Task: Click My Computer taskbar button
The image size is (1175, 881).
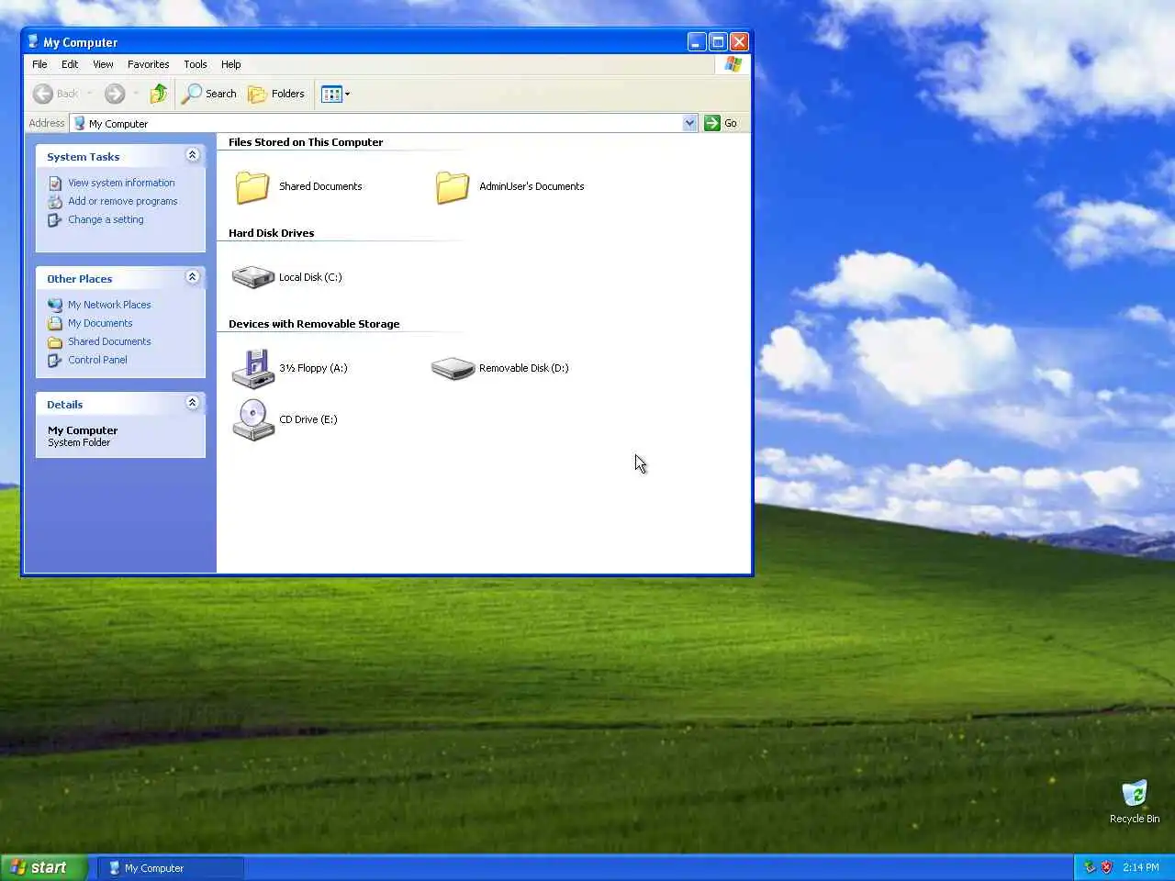Action: point(171,867)
